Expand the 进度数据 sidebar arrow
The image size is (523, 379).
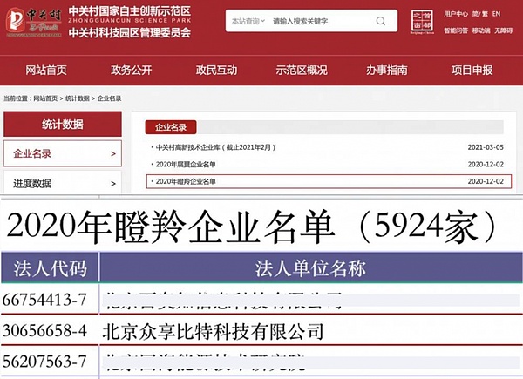pyautogui.click(x=113, y=183)
